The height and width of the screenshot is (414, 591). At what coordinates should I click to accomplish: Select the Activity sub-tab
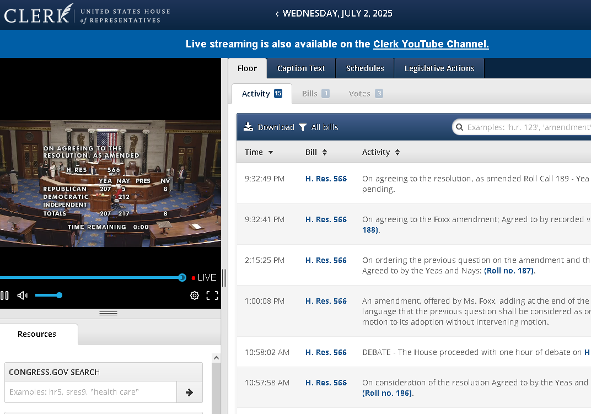click(262, 94)
